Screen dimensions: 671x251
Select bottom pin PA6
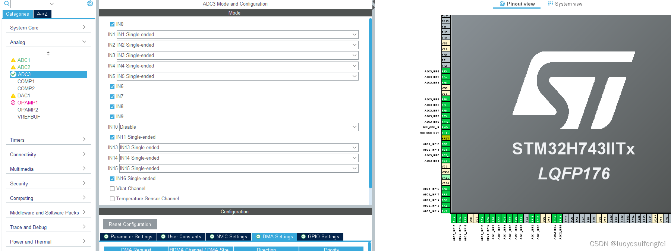click(x=493, y=218)
